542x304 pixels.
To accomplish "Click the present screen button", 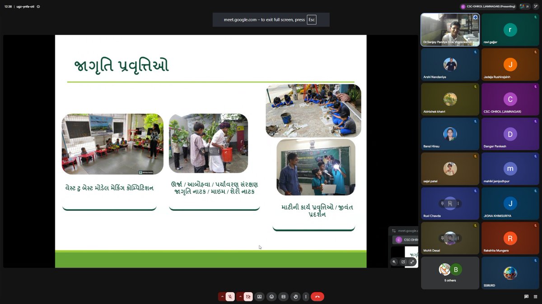I will 260,297.
